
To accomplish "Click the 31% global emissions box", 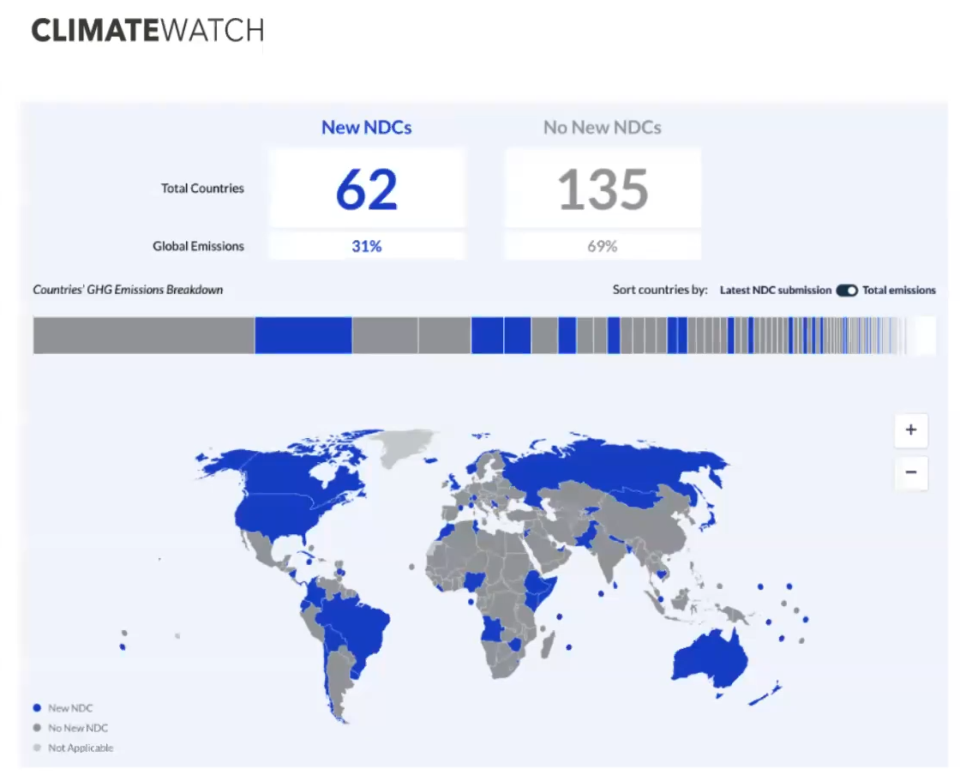I will click(367, 246).
